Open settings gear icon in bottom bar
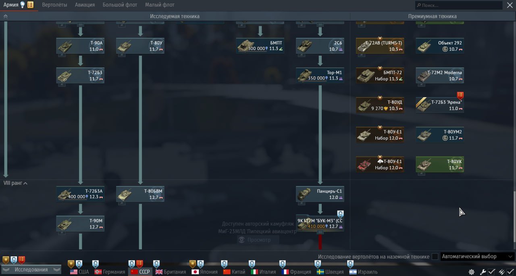 [471, 272]
